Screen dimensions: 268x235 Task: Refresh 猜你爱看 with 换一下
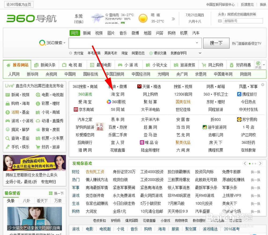[56, 193]
